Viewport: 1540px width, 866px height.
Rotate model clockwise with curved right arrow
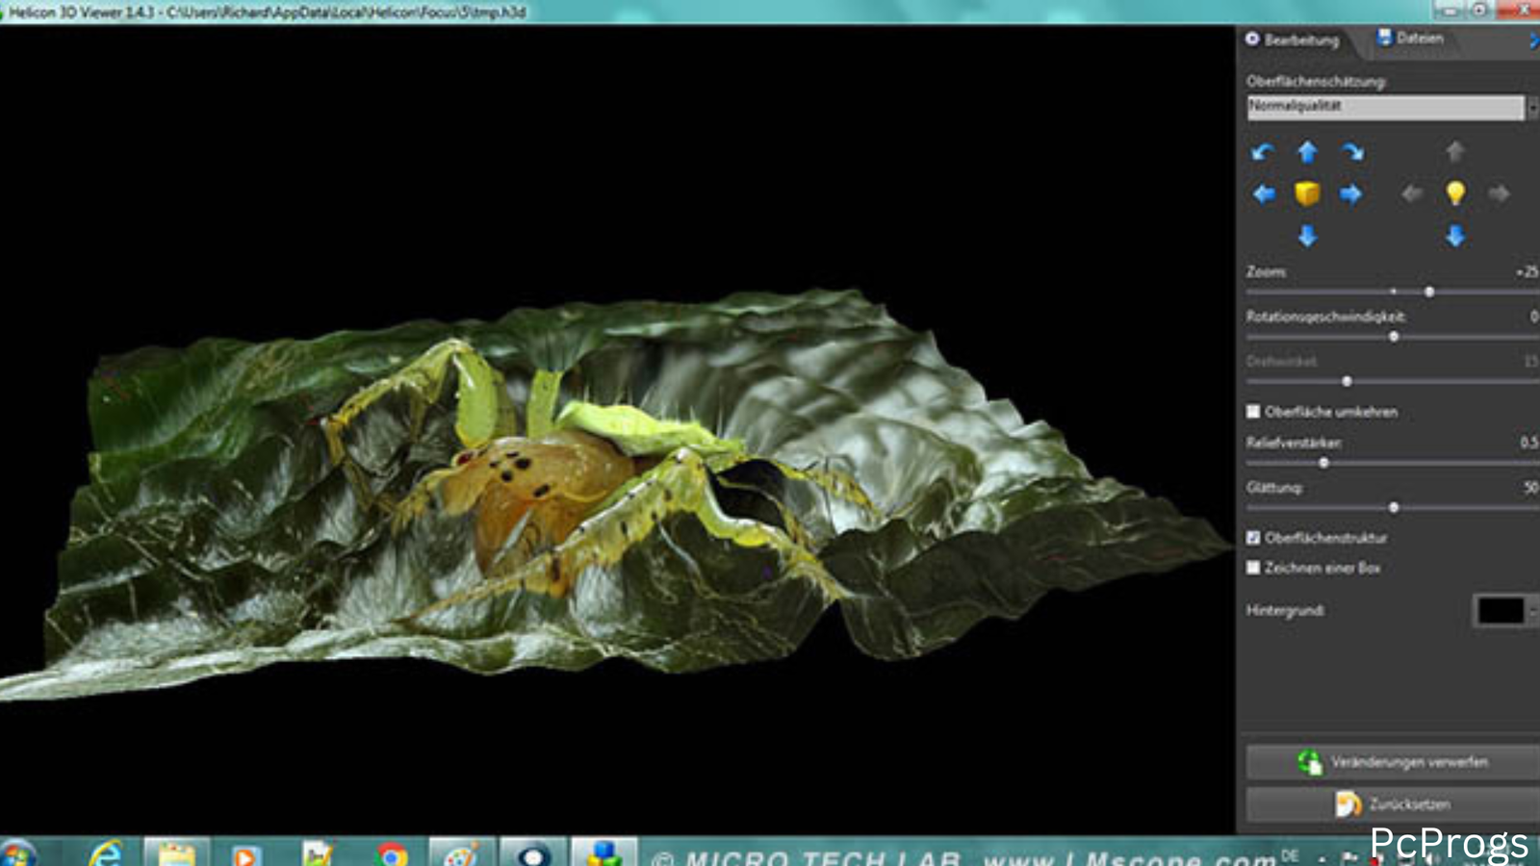[x=1352, y=152]
